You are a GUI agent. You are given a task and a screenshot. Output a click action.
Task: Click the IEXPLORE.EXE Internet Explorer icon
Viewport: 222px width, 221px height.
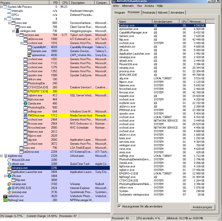[9, 188]
